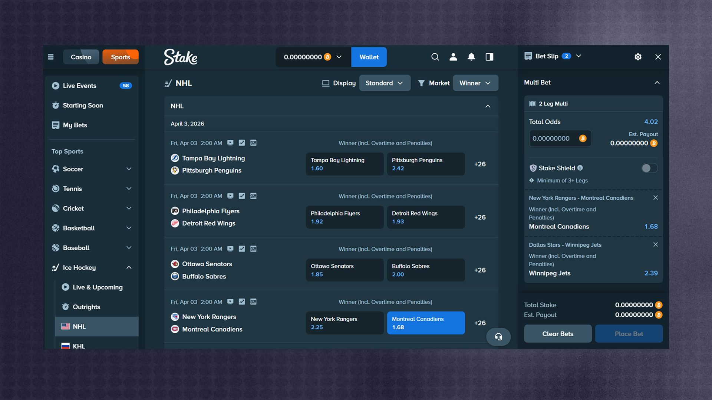Click the Place Bet button

point(629,334)
